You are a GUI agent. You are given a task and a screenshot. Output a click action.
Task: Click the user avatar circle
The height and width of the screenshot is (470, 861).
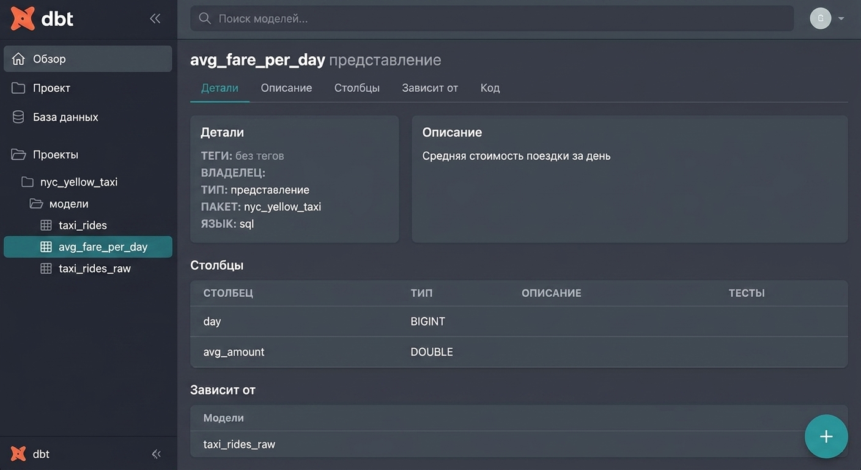click(x=821, y=18)
